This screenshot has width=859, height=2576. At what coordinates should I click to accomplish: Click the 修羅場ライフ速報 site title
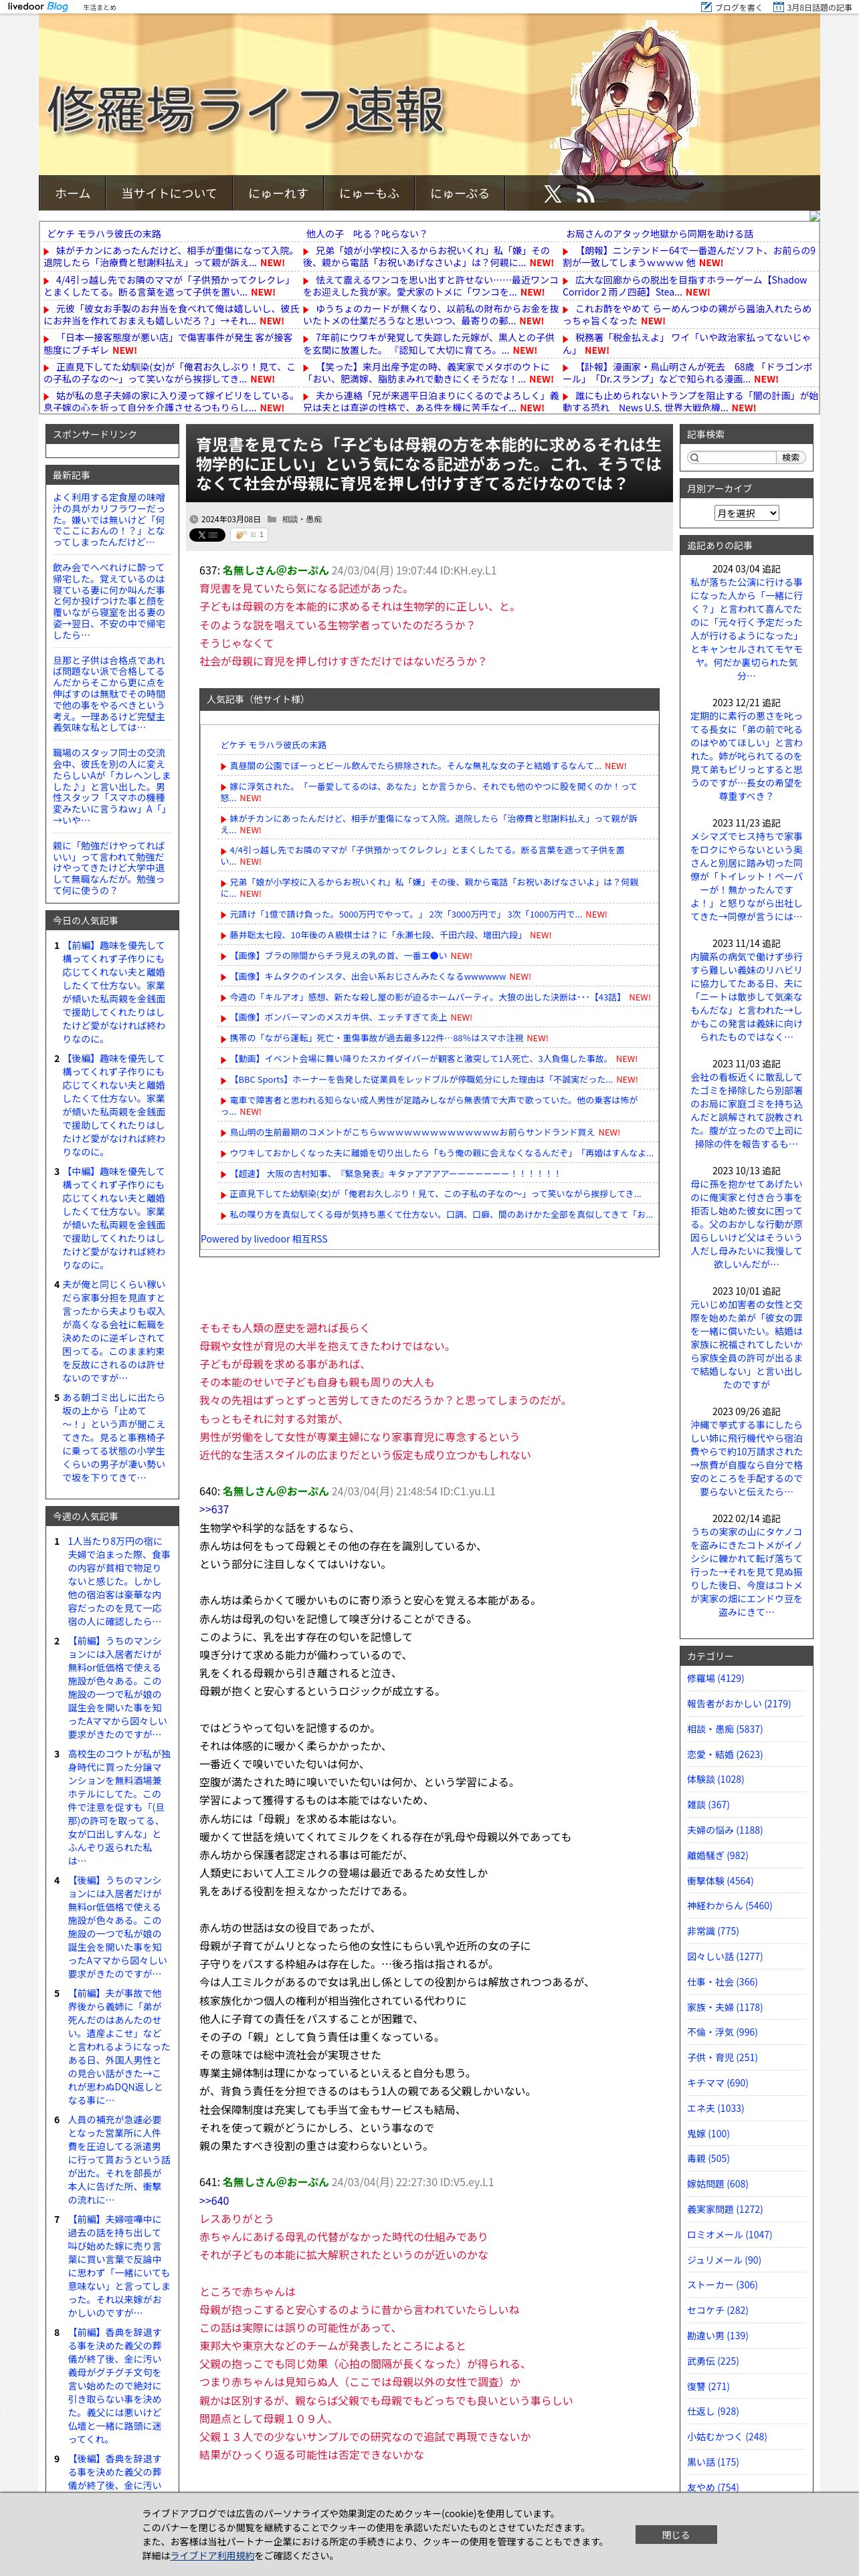coord(246,110)
